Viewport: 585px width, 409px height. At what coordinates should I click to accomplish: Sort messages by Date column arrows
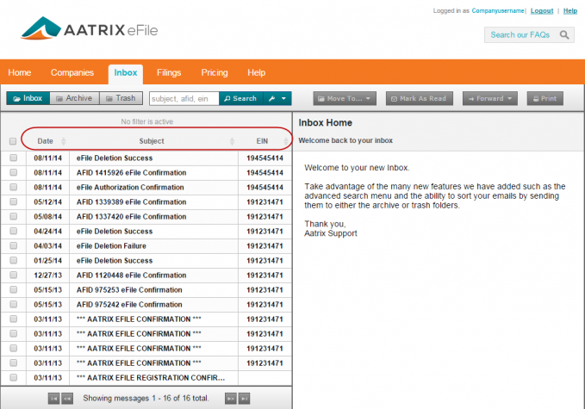(x=64, y=141)
